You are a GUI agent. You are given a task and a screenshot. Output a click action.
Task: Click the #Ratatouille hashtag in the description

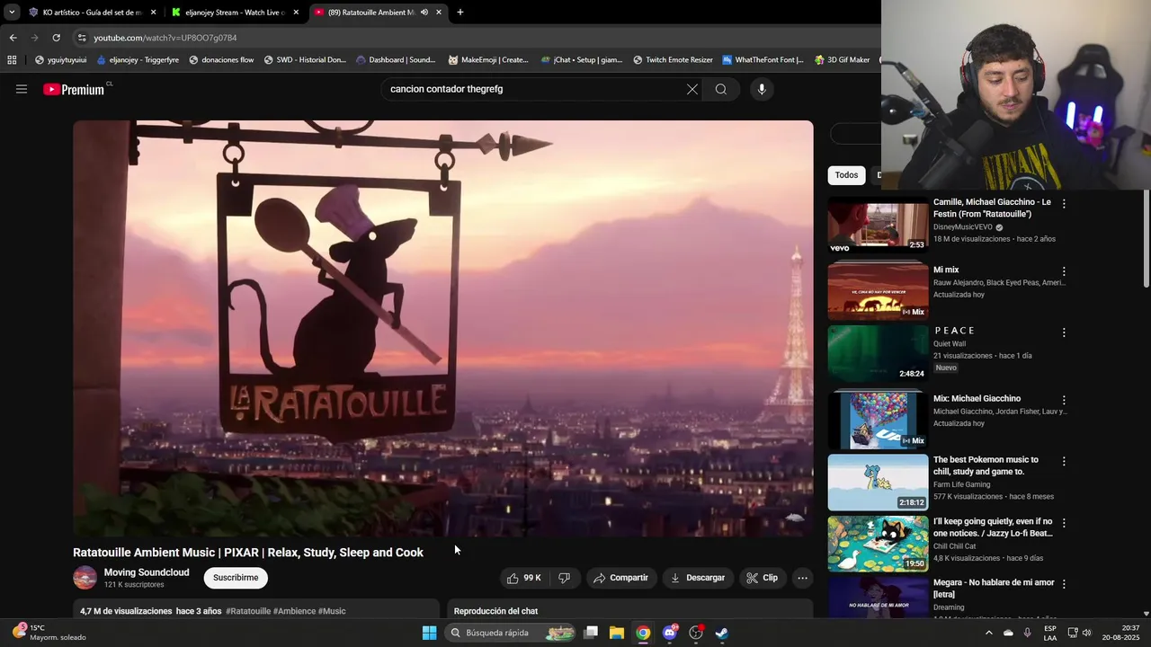[248, 611]
